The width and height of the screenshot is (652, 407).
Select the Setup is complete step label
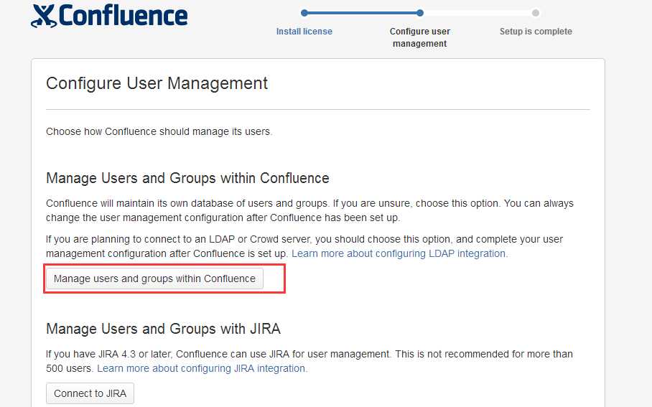click(536, 32)
